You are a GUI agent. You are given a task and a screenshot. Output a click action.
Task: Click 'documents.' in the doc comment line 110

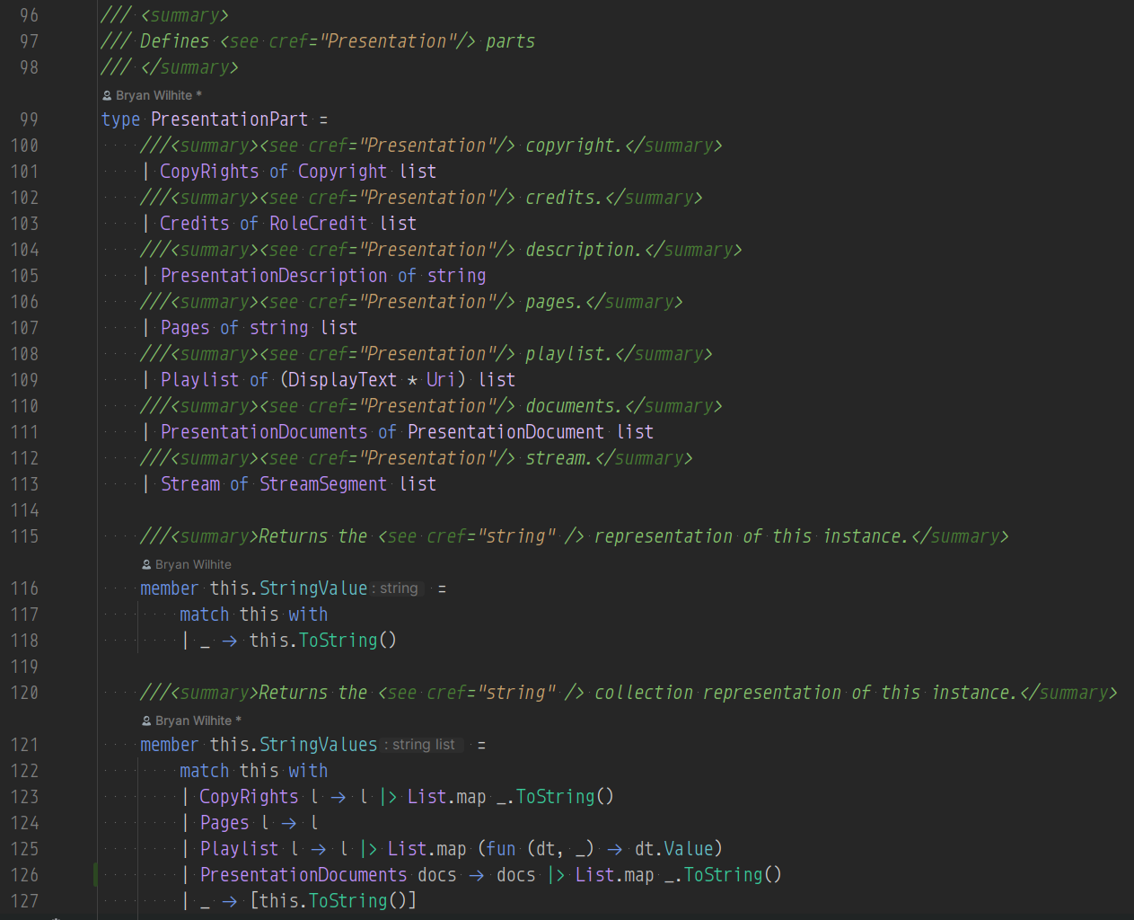click(x=574, y=406)
